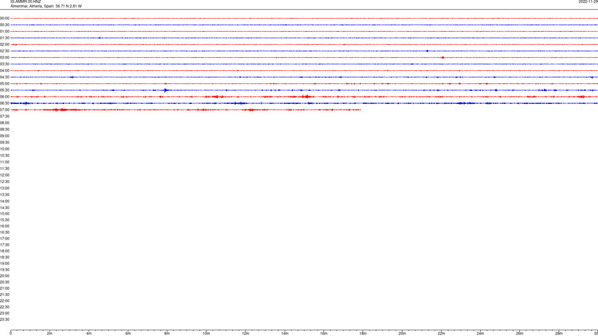The image size is (598, 336).
Task: Select the 00:00 time row label
Action: 4,18
